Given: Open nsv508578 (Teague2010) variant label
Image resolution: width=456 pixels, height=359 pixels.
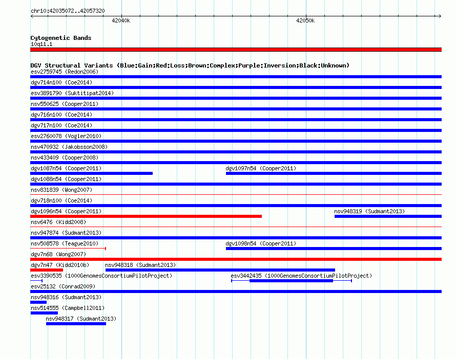Looking at the screenshot, I should (65, 243).
